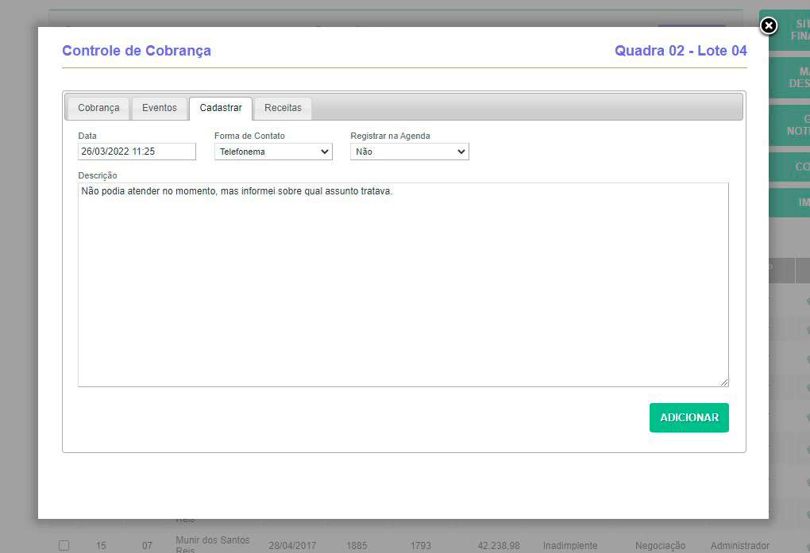
Task: Click the Data date-time field
Action: coord(137,152)
